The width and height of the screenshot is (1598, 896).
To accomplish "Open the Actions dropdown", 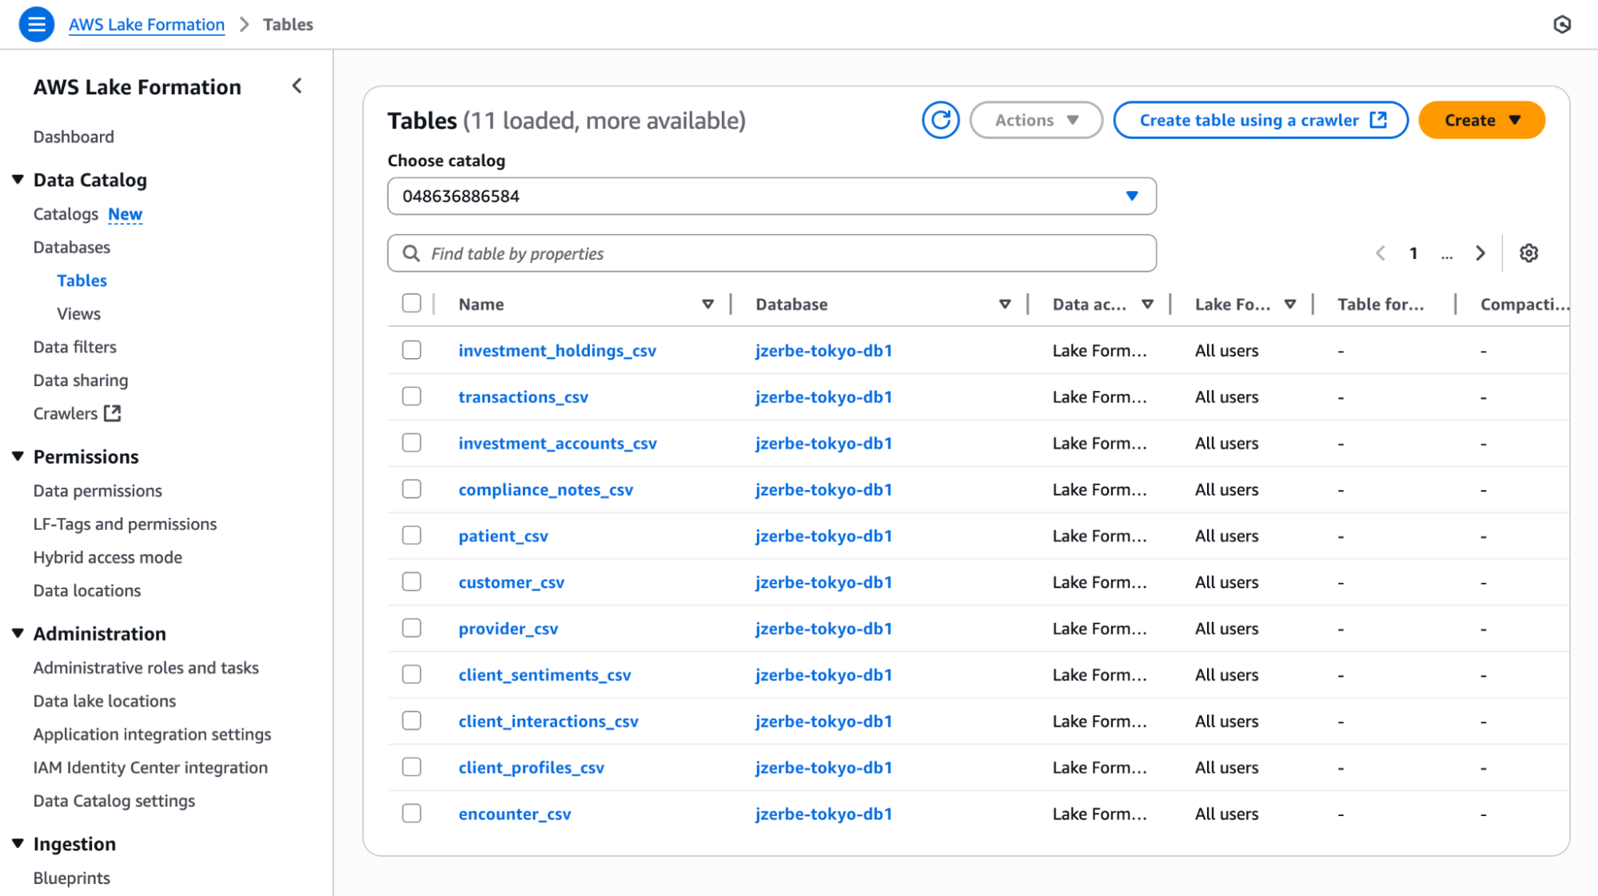I will 1036,120.
